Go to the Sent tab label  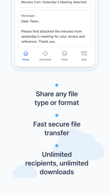84,60
